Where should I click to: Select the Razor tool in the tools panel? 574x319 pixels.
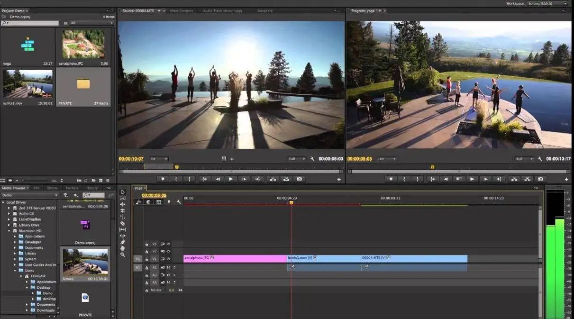123,223
